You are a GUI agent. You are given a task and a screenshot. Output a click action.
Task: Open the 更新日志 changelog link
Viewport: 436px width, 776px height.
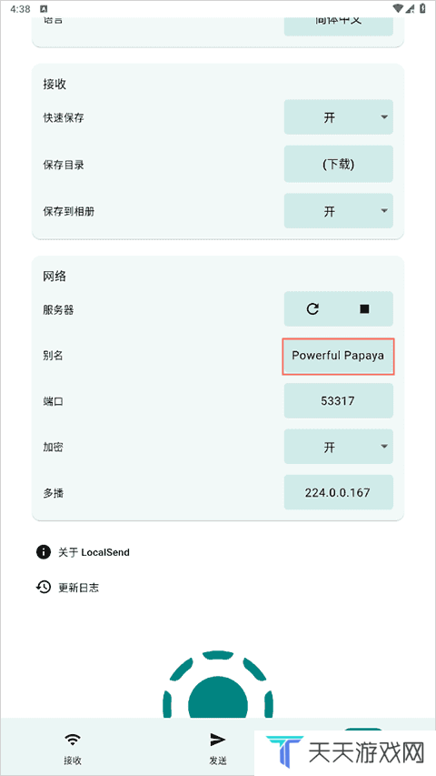point(79,588)
